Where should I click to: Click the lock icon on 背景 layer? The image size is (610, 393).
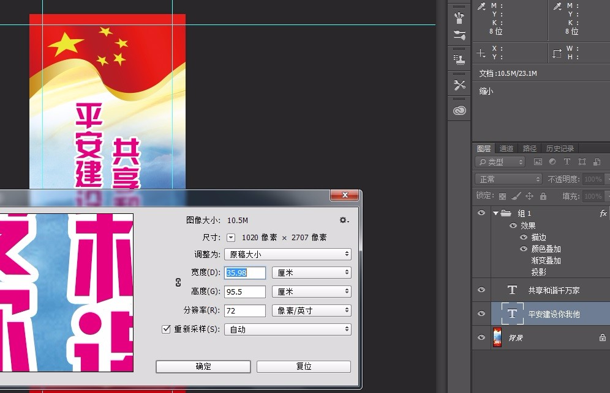point(602,337)
